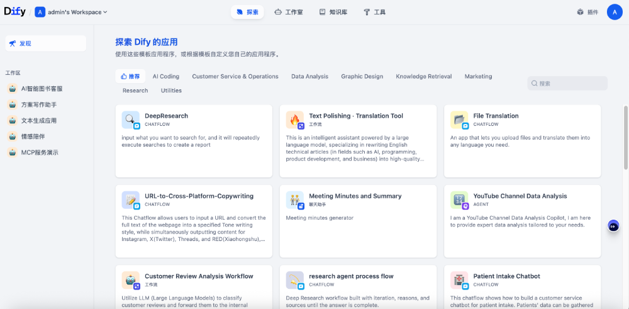
Task: Click the Meeting Minutes people icon
Action: click(295, 200)
